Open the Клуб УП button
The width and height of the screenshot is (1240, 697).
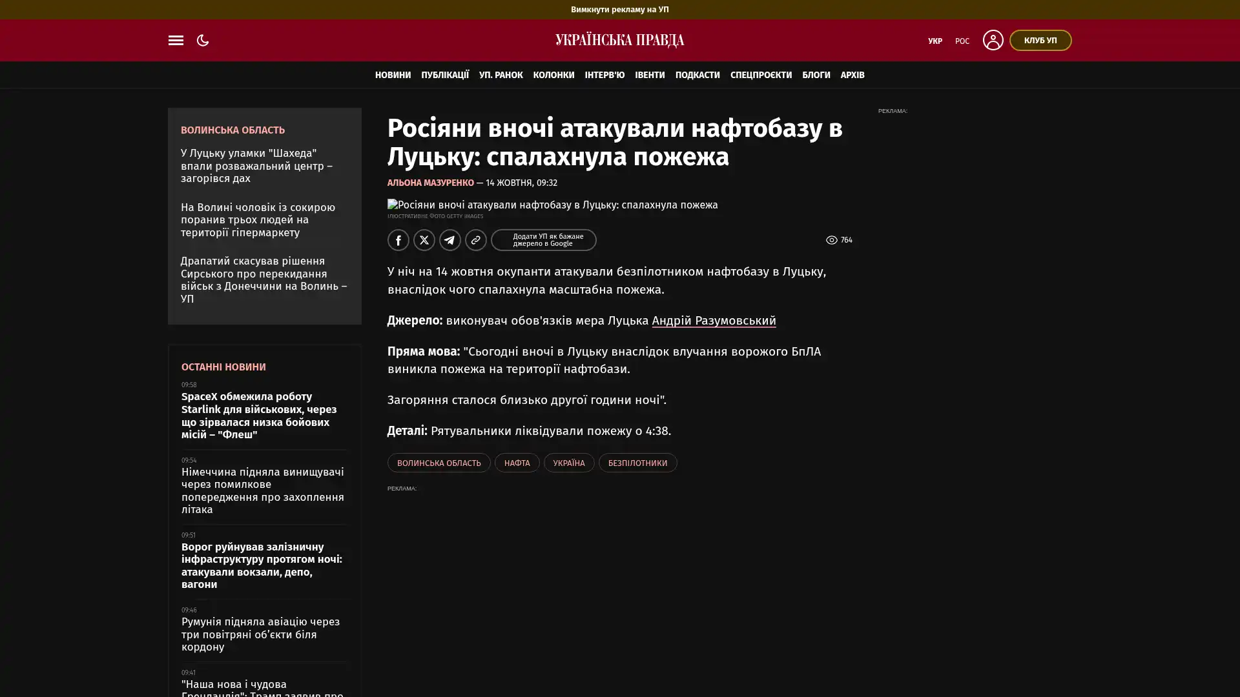(x=1040, y=40)
